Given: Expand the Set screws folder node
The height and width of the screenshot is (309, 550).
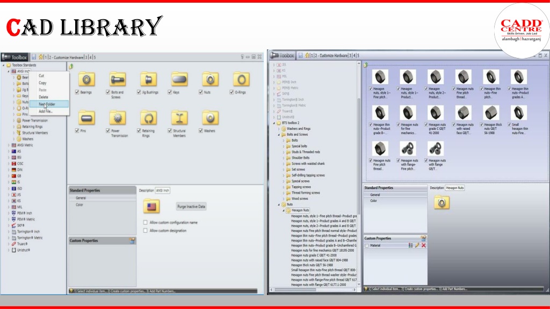Looking at the screenshot, I should click(x=284, y=170).
